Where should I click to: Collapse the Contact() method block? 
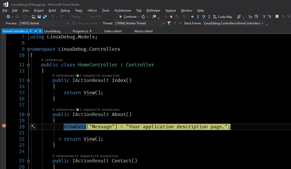point(28,161)
